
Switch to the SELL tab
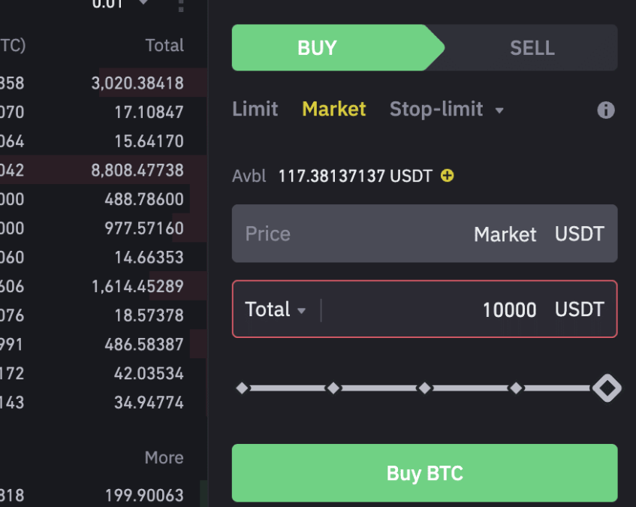coord(532,48)
